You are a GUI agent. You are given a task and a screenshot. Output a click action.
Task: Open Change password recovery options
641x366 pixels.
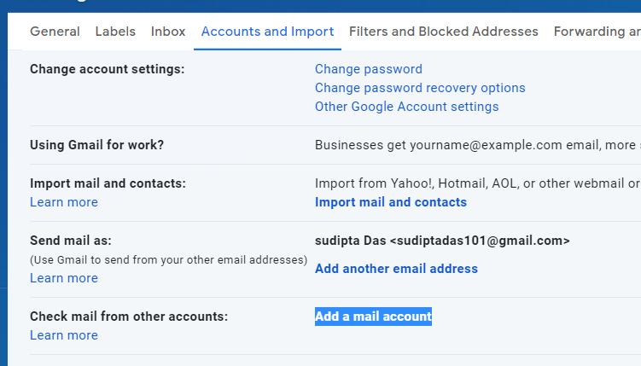coord(420,88)
